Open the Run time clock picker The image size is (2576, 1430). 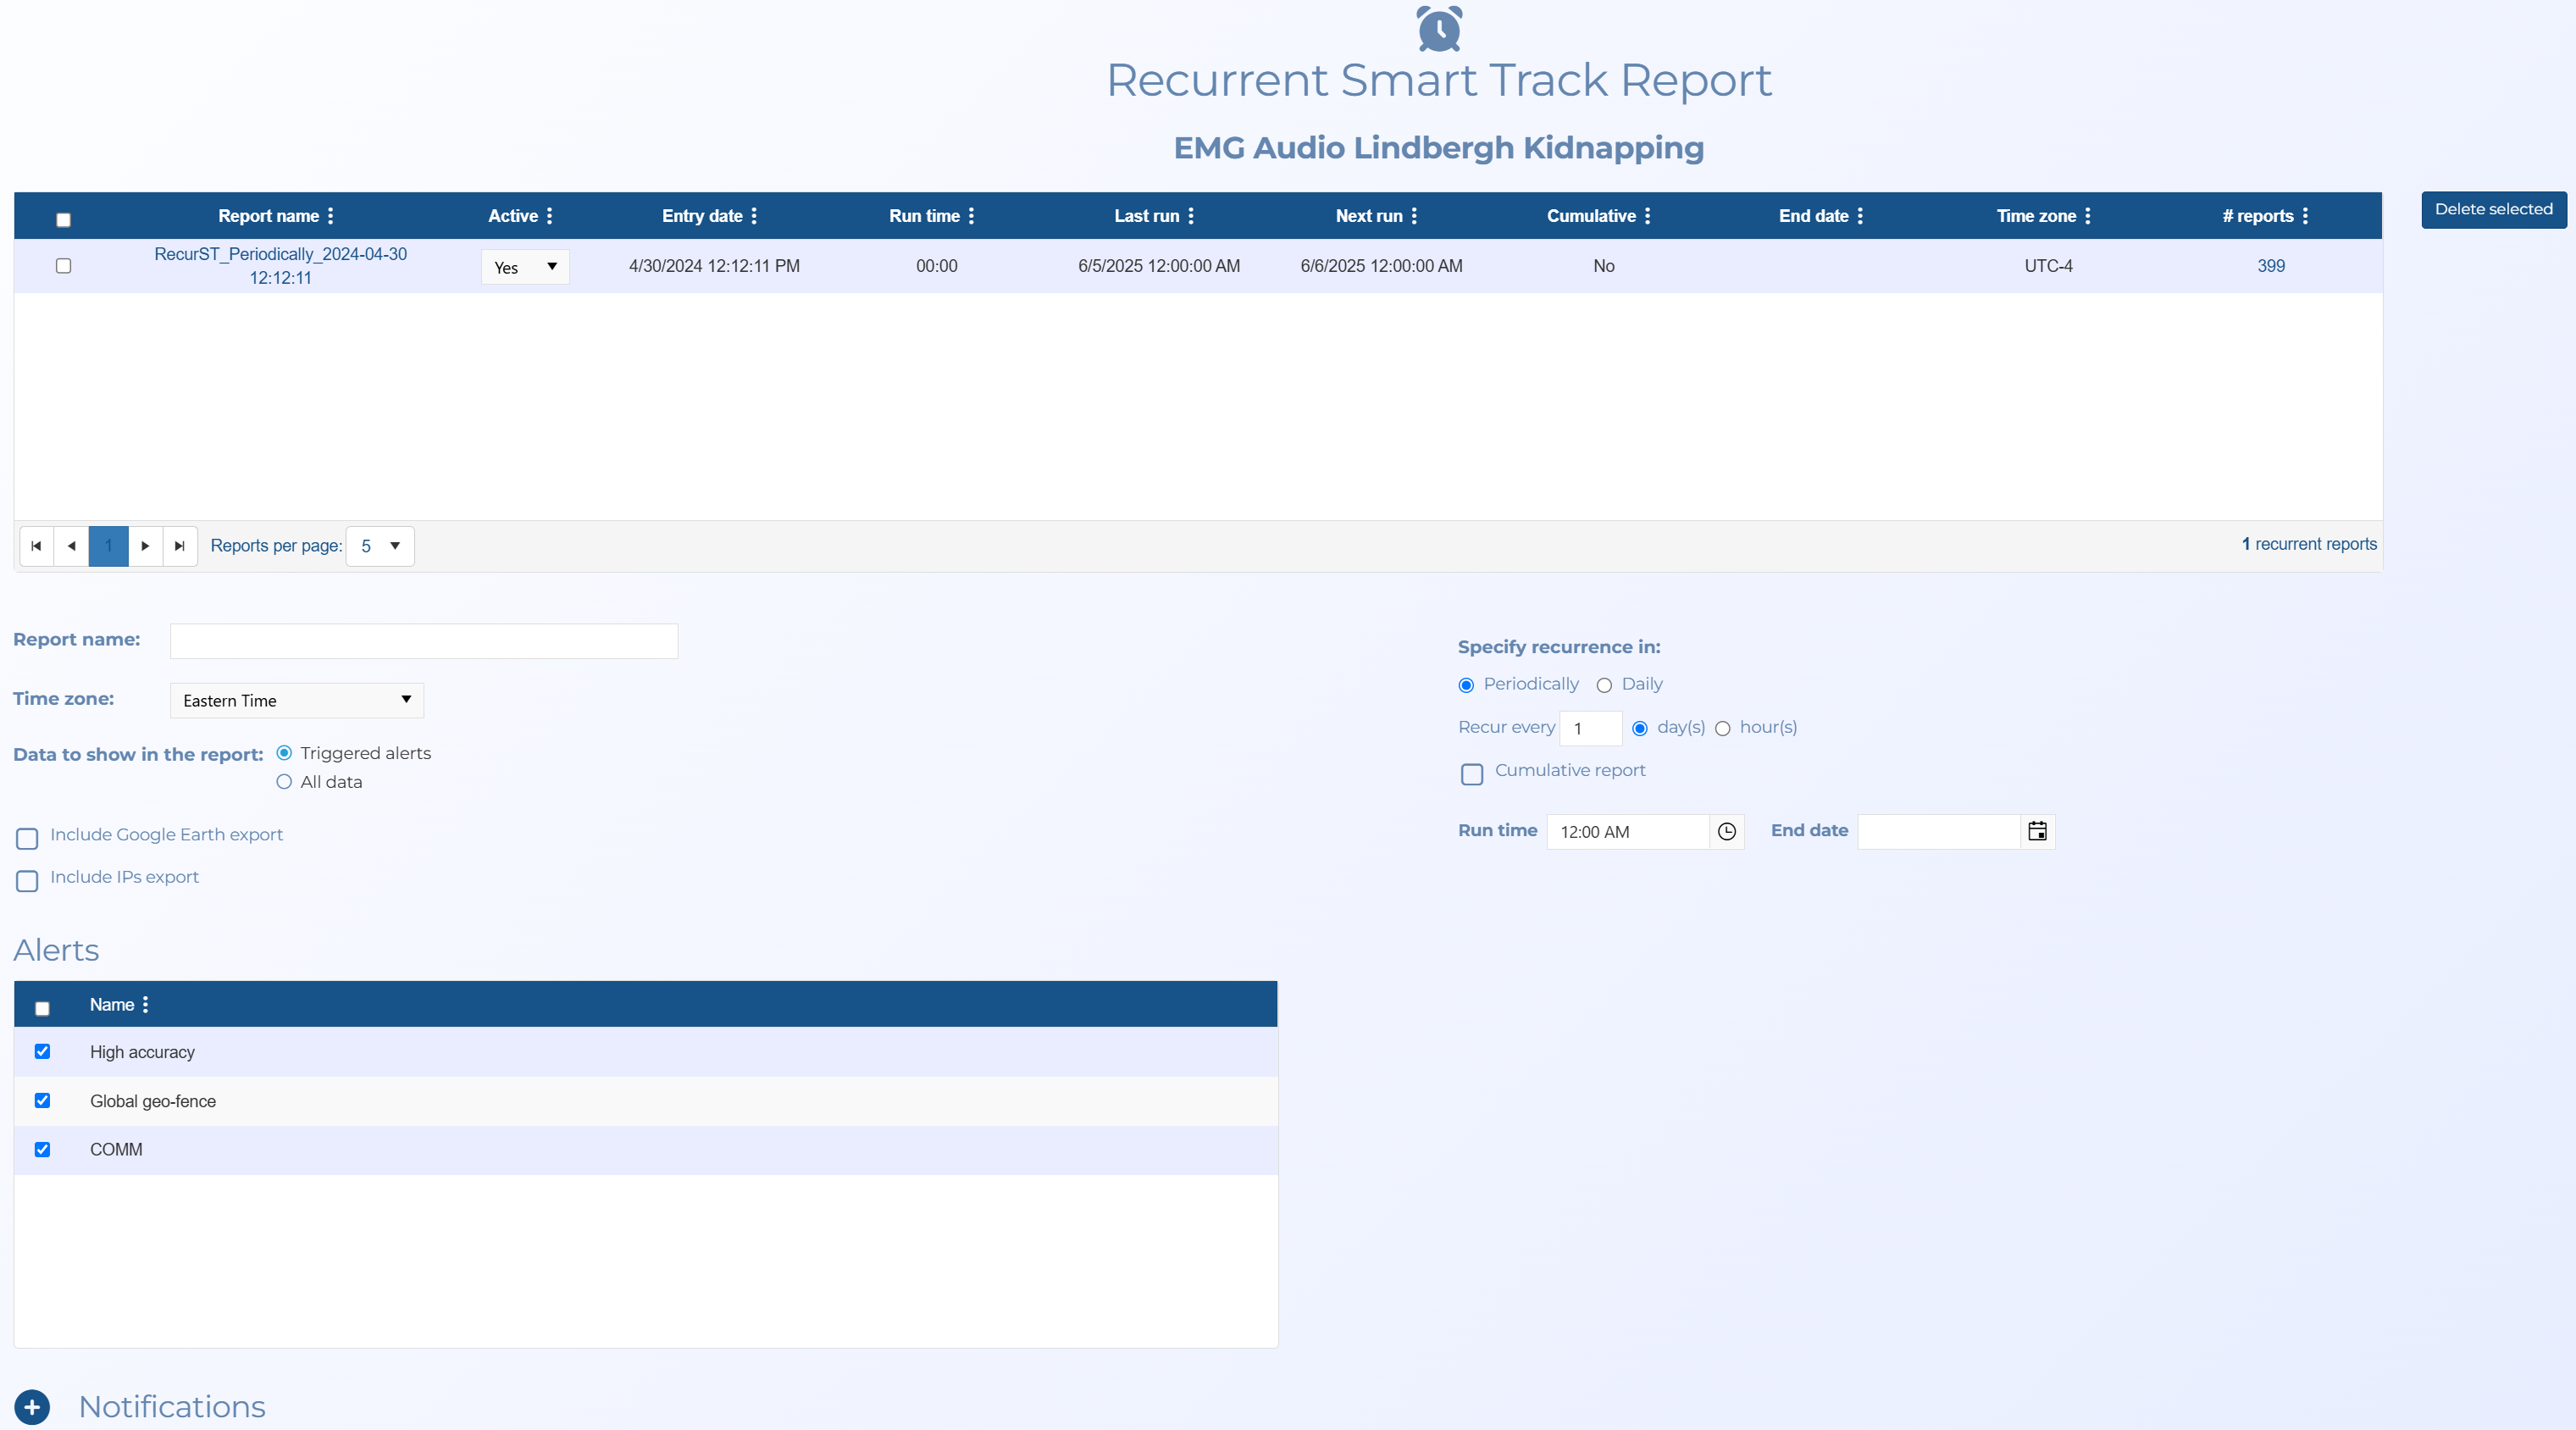1726,831
